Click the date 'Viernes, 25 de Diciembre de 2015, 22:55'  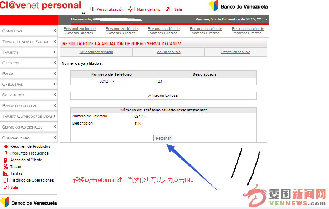(231, 19)
